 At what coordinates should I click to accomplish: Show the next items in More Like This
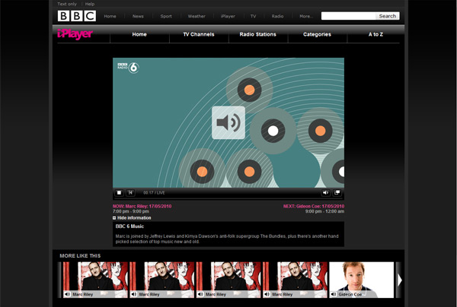(x=400, y=280)
